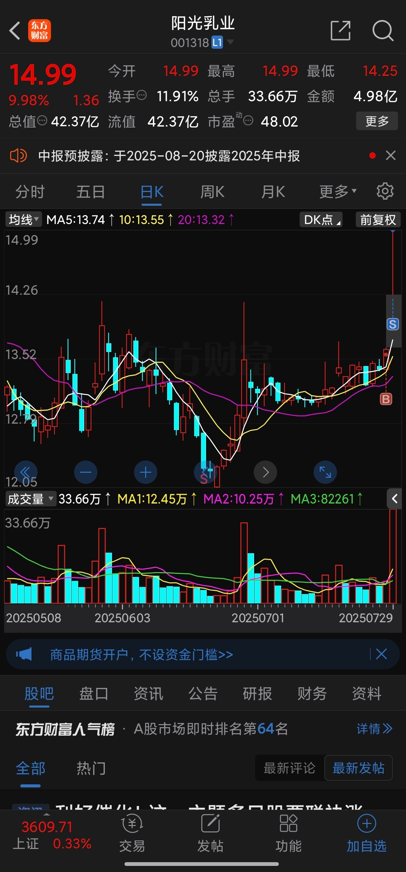Switch to the 月K chart tab
This screenshot has width=406, height=872.
[x=273, y=192]
